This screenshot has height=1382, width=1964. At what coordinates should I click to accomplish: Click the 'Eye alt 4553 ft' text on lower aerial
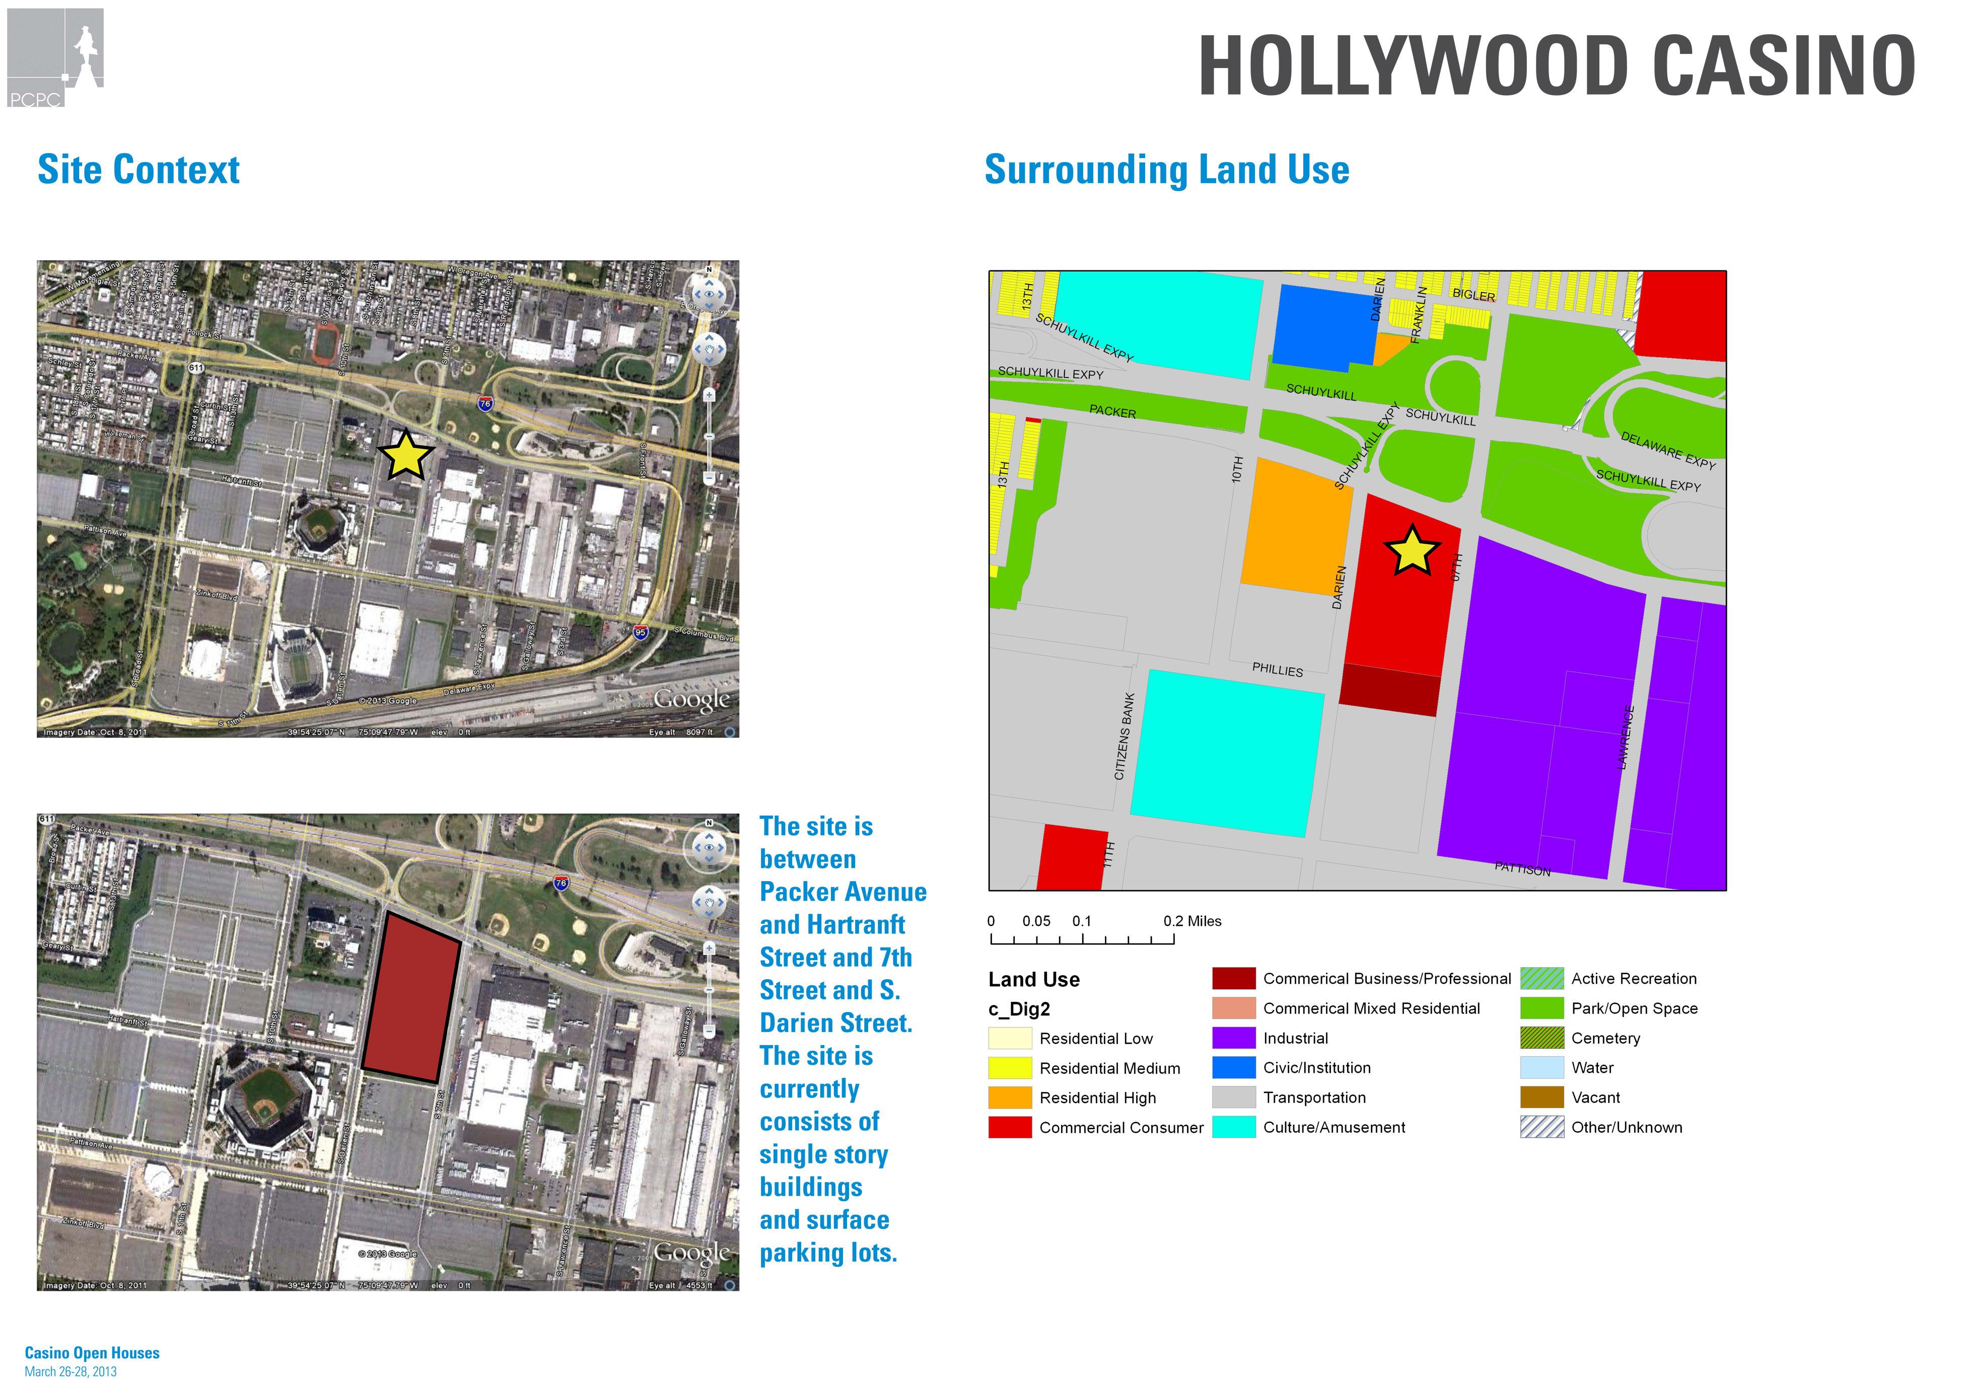tap(681, 1286)
